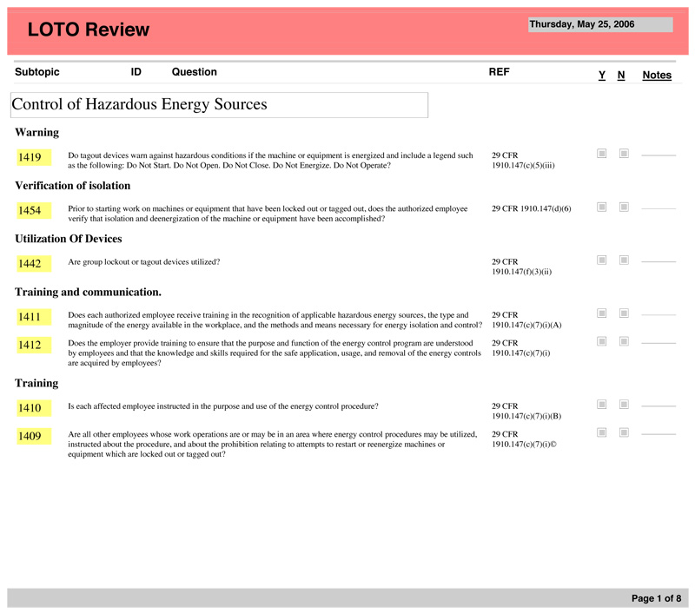Click the reference 1910.147(c)(7)(i)(A)
This screenshot has width=695, height=613.
coord(526,325)
